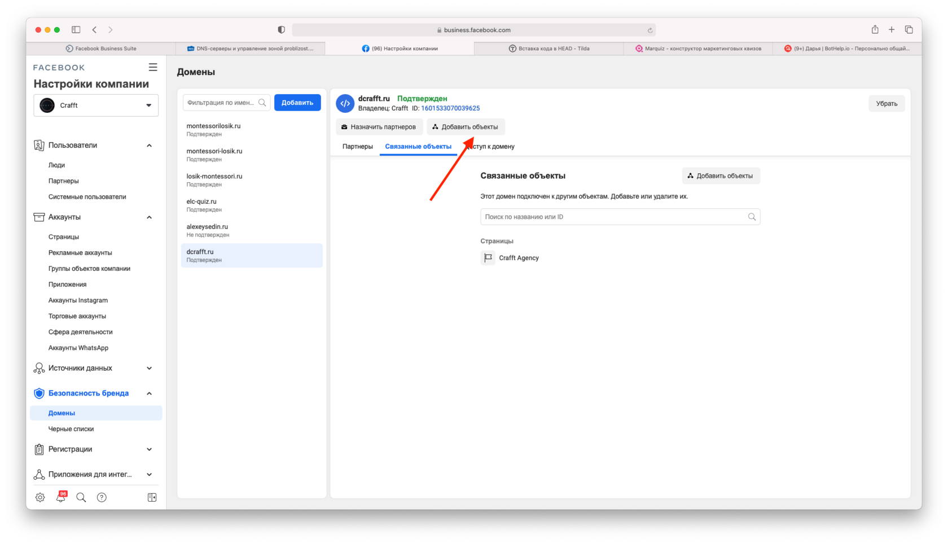Open Люди in the sidebar
Image resolution: width=948 pixels, height=544 pixels.
coord(56,165)
